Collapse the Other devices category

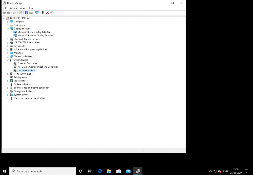[x=8, y=60]
